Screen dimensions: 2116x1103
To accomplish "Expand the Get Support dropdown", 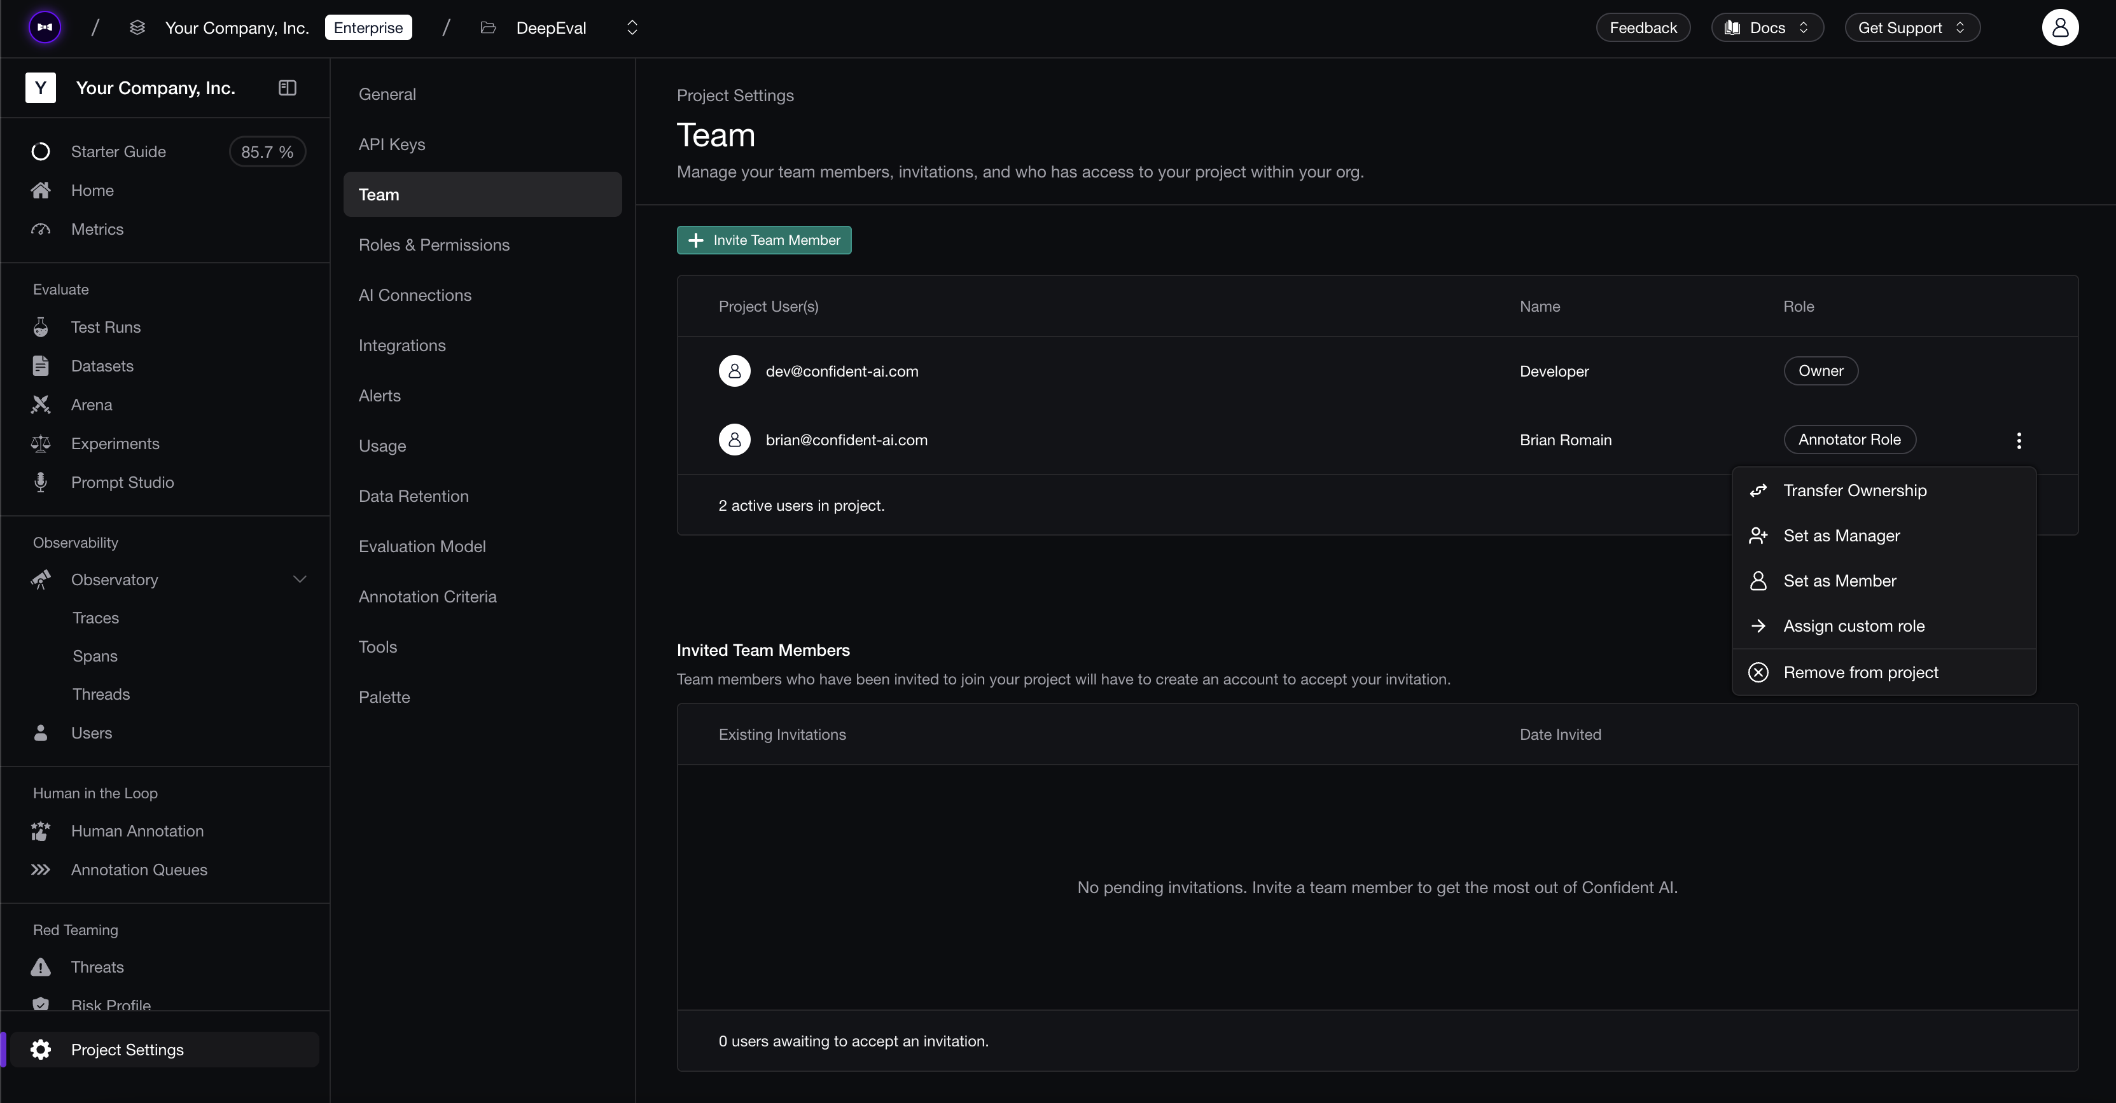I will [1912, 28].
